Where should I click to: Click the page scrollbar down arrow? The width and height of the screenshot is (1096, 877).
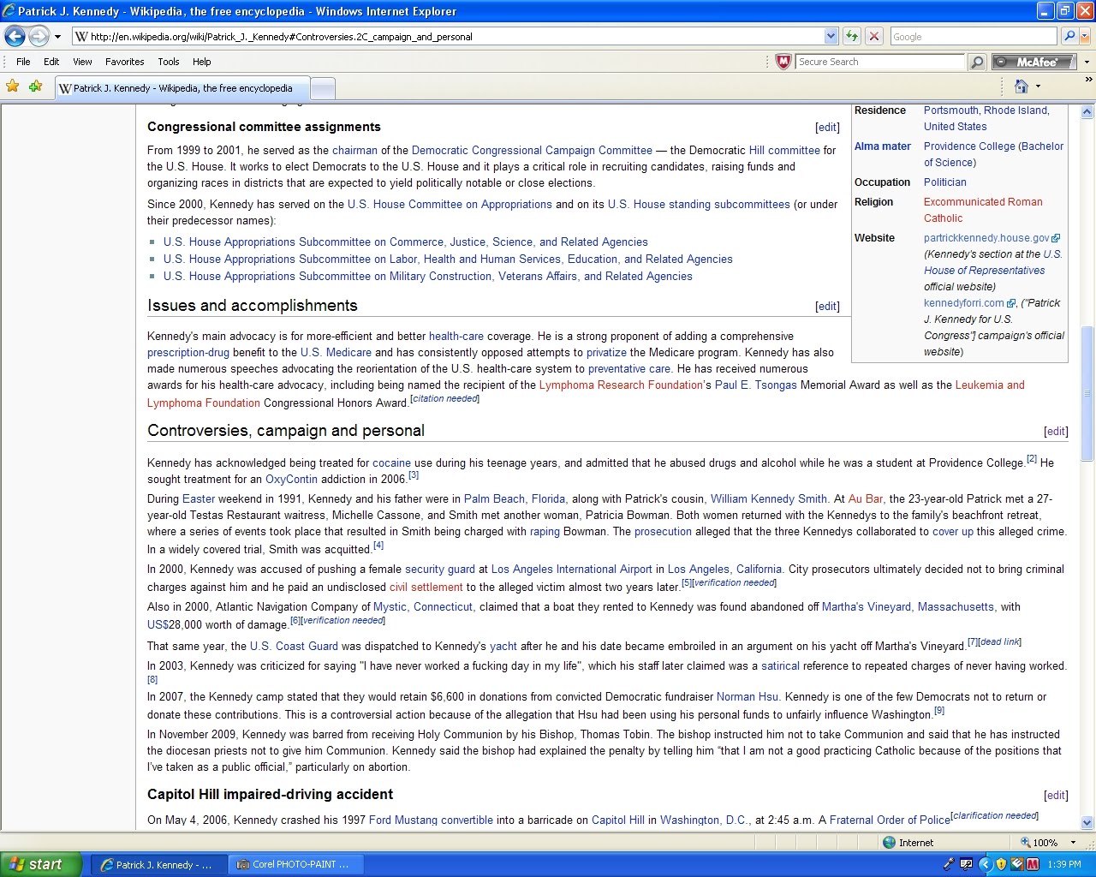[x=1087, y=823]
